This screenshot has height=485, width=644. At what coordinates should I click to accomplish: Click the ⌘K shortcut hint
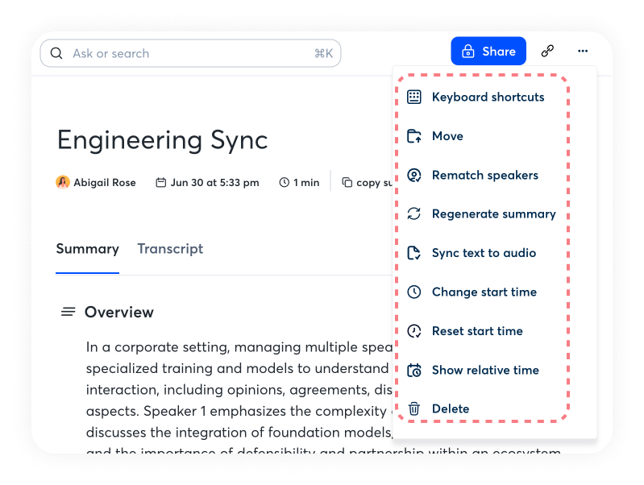(x=324, y=53)
